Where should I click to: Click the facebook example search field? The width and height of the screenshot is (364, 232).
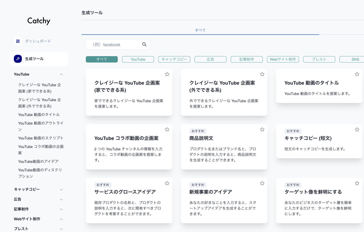coord(114,45)
